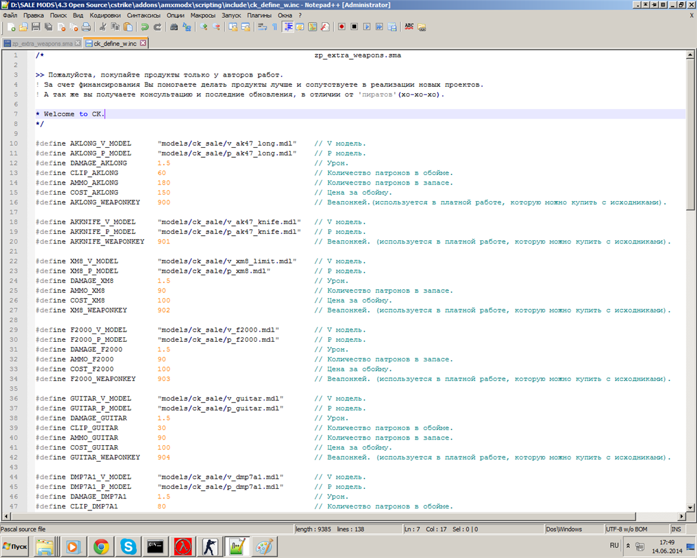Image resolution: width=697 pixels, height=558 pixels.
Task: Open the Правка menu
Action: (x=34, y=15)
